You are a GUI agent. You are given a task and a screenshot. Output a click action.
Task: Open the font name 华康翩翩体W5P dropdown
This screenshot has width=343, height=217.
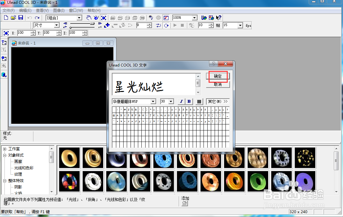click(153, 101)
